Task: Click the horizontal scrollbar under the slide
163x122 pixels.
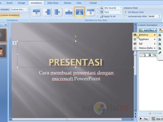Action: [x=67, y=120]
